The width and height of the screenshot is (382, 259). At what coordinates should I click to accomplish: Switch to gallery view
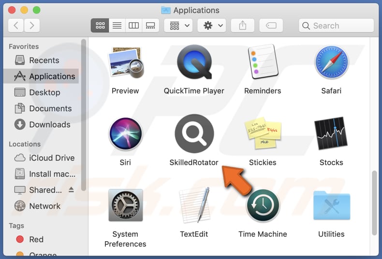pos(150,25)
